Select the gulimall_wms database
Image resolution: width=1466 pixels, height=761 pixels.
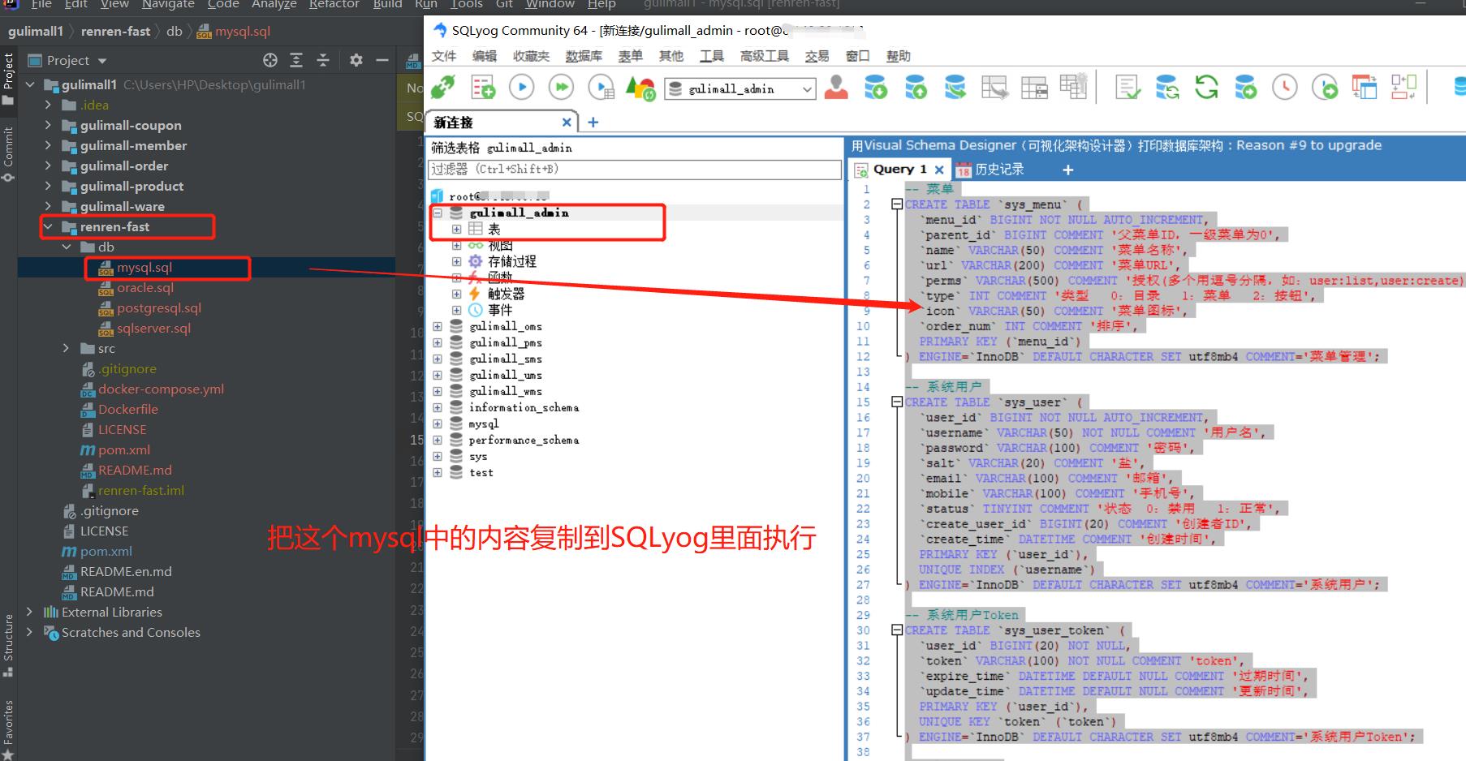tap(505, 391)
